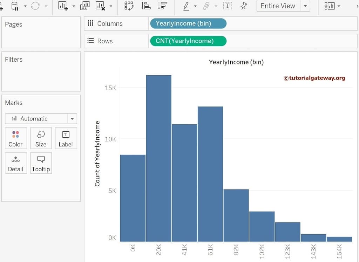The image size is (359, 262).
Task: Expand the Automatic mark type dropdown
Action: (72, 119)
